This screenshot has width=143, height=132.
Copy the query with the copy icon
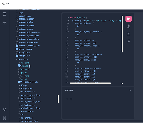pos(129,41)
